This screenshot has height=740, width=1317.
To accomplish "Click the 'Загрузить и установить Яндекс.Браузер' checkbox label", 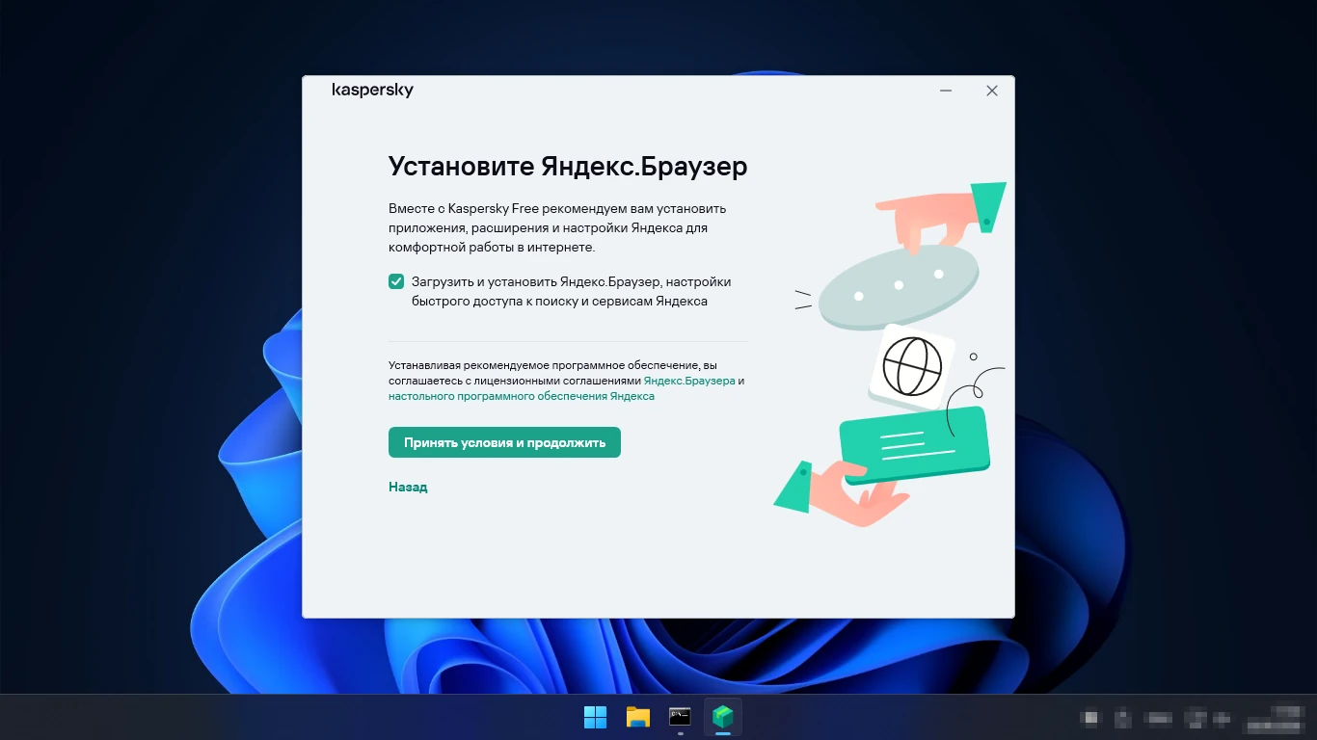I will point(571,291).
